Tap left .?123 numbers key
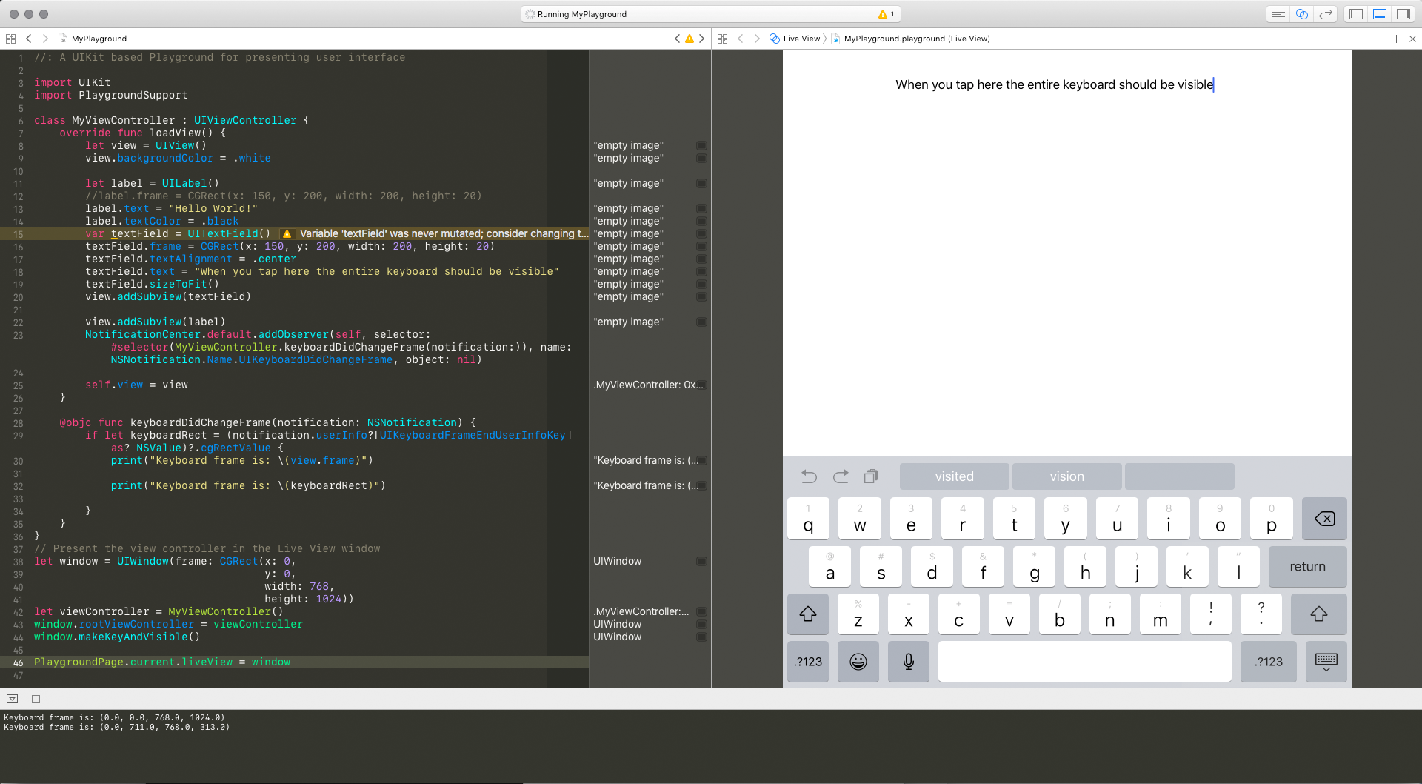The height and width of the screenshot is (784, 1422). (x=808, y=662)
